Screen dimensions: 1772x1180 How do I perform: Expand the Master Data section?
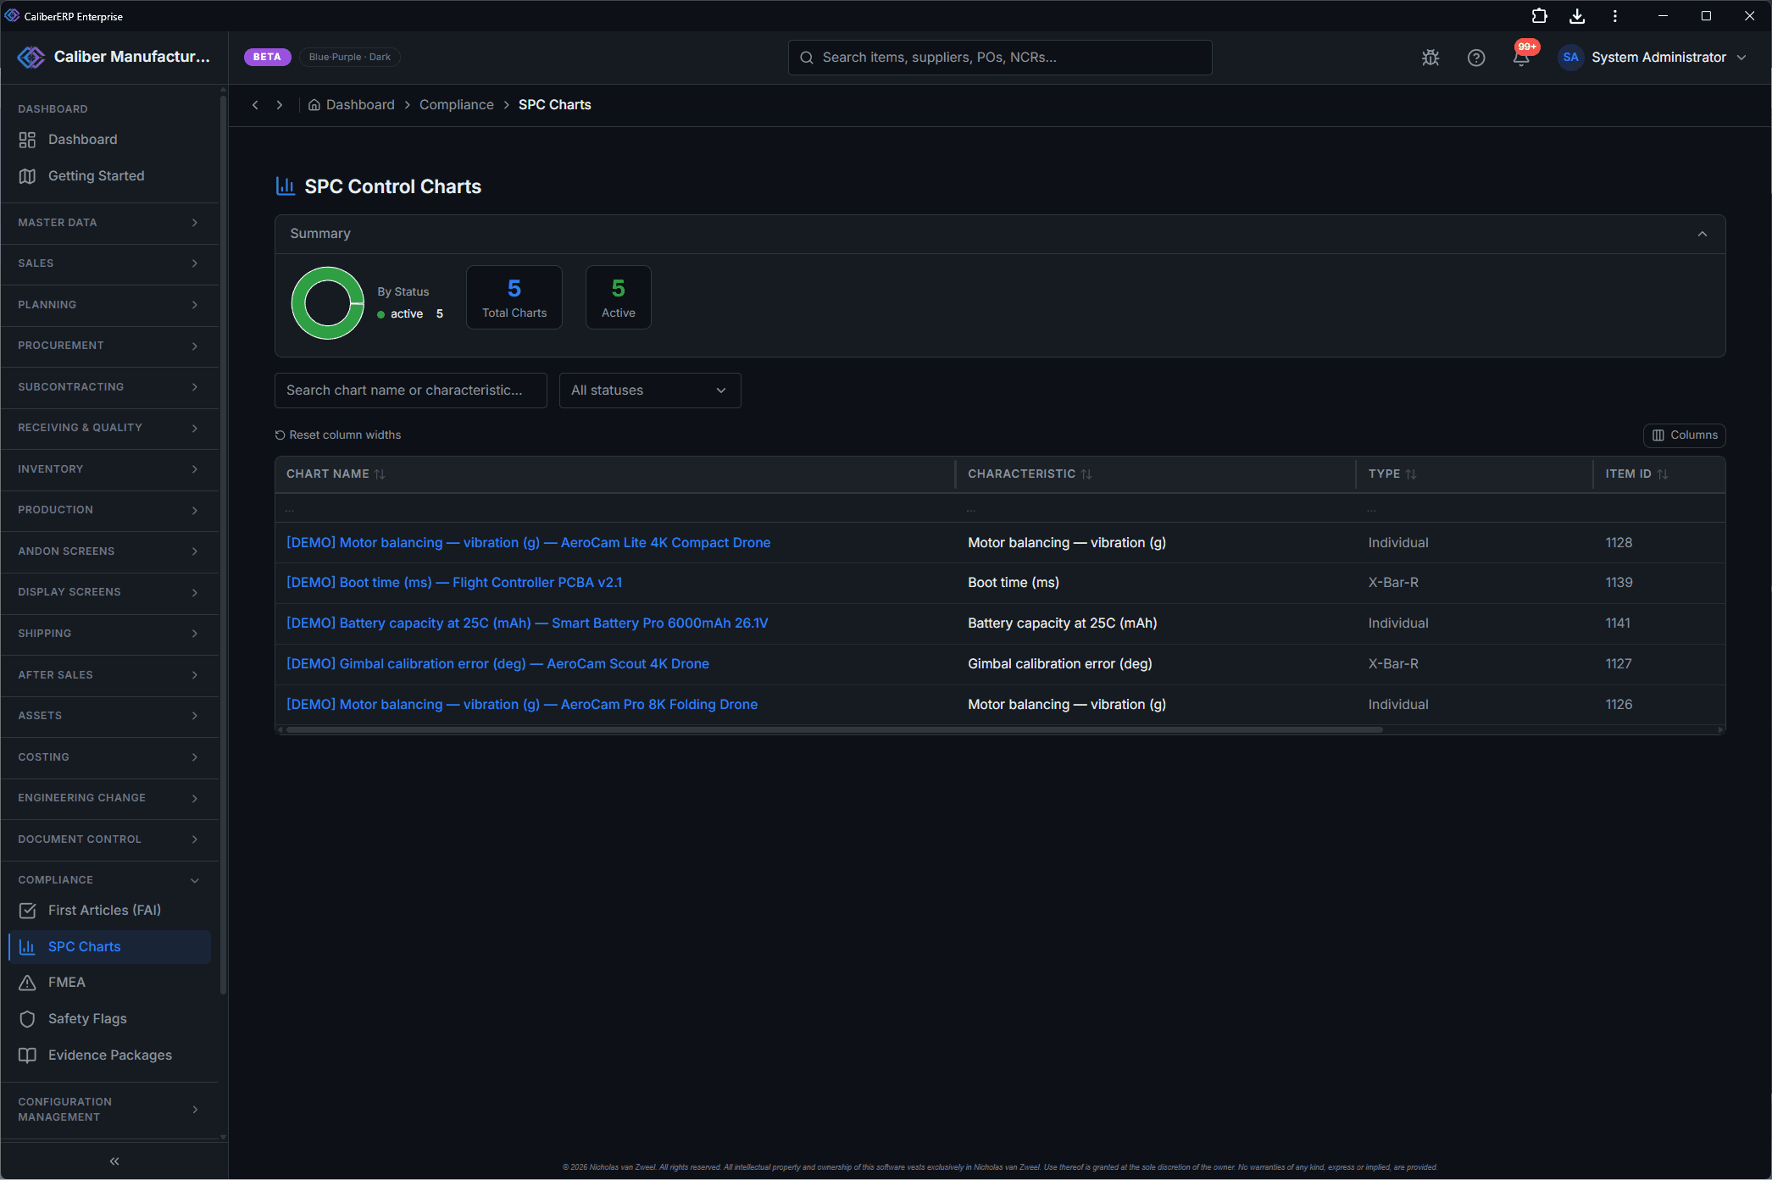click(108, 223)
